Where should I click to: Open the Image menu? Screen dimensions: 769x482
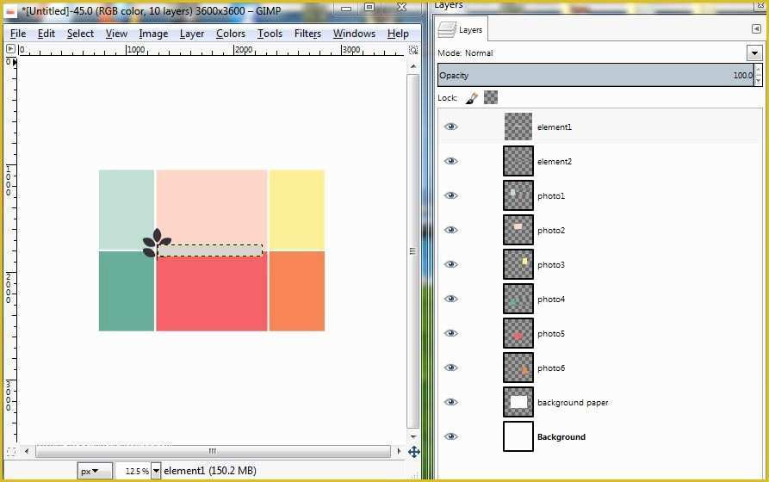coord(153,34)
